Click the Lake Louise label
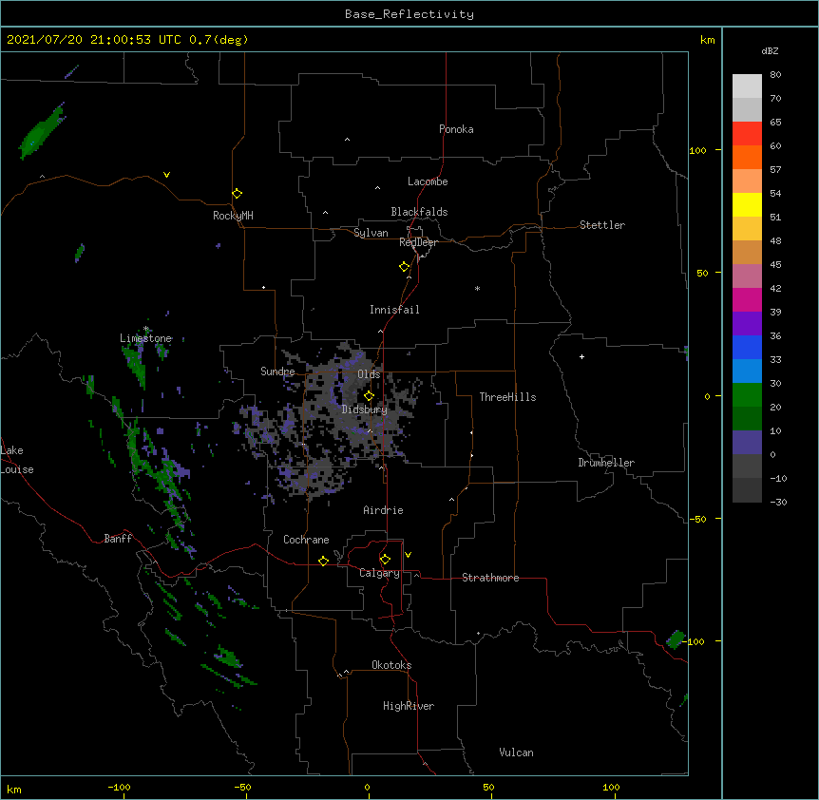Image resolution: width=819 pixels, height=800 pixels. pos(17,460)
